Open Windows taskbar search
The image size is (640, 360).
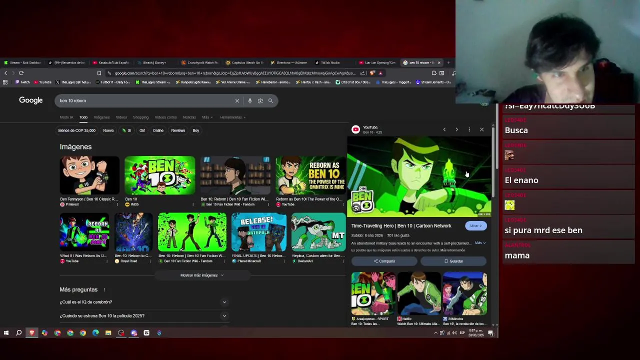19,333
